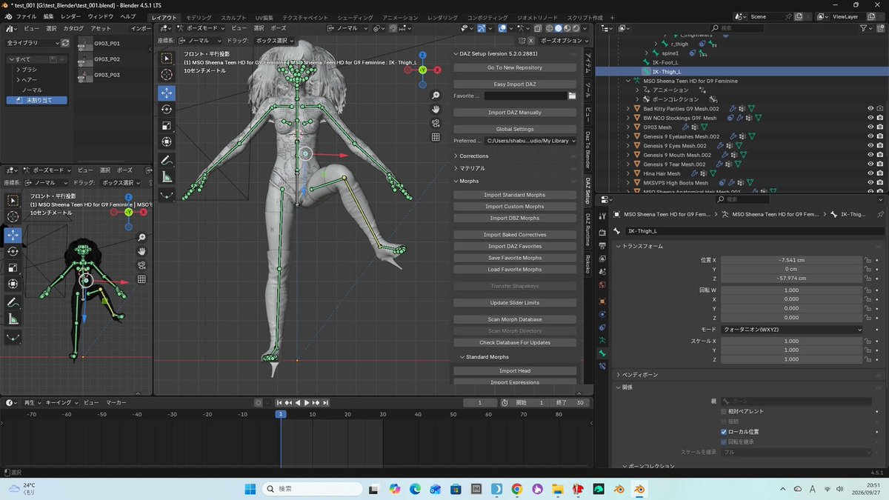
Task: Toggle the 相対ペアレント checkbox
Action: click(724, 411)
